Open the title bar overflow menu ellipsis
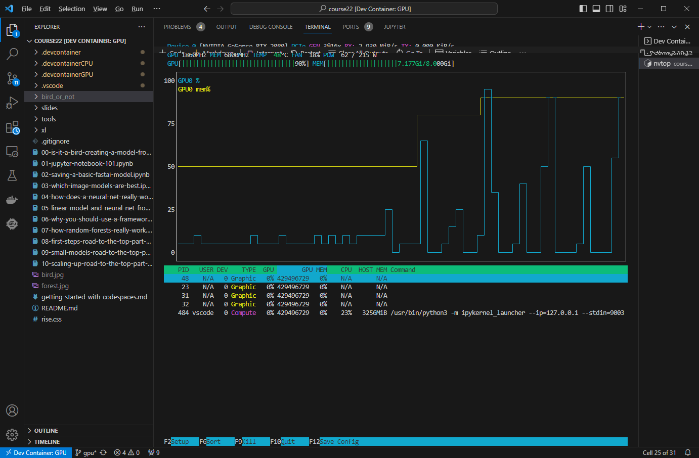The height and width of the screenshot is (458, 699). coord(157,9)
